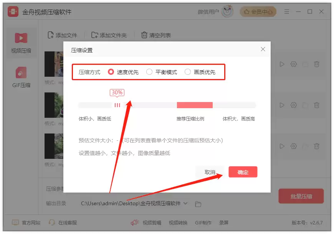This screenshot has height=234, width=334.
Task: Expand the output directory dropdown
Action: (185, 203)
